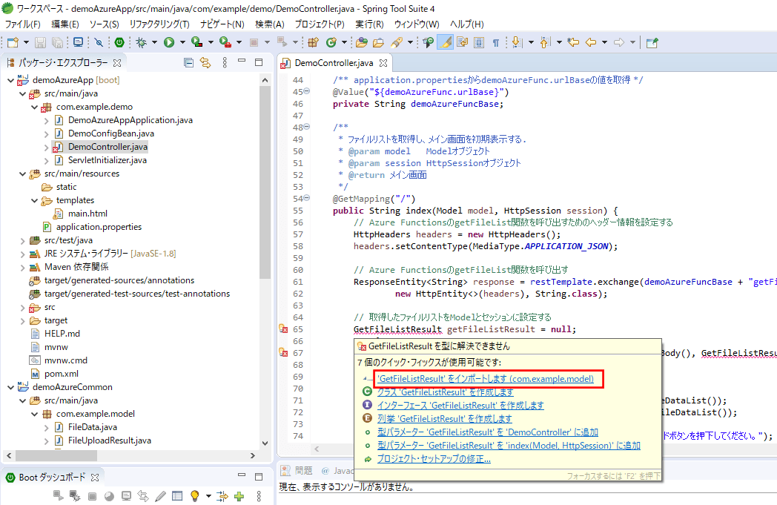Run the application with the Run toolbar icon

point(168,42)
